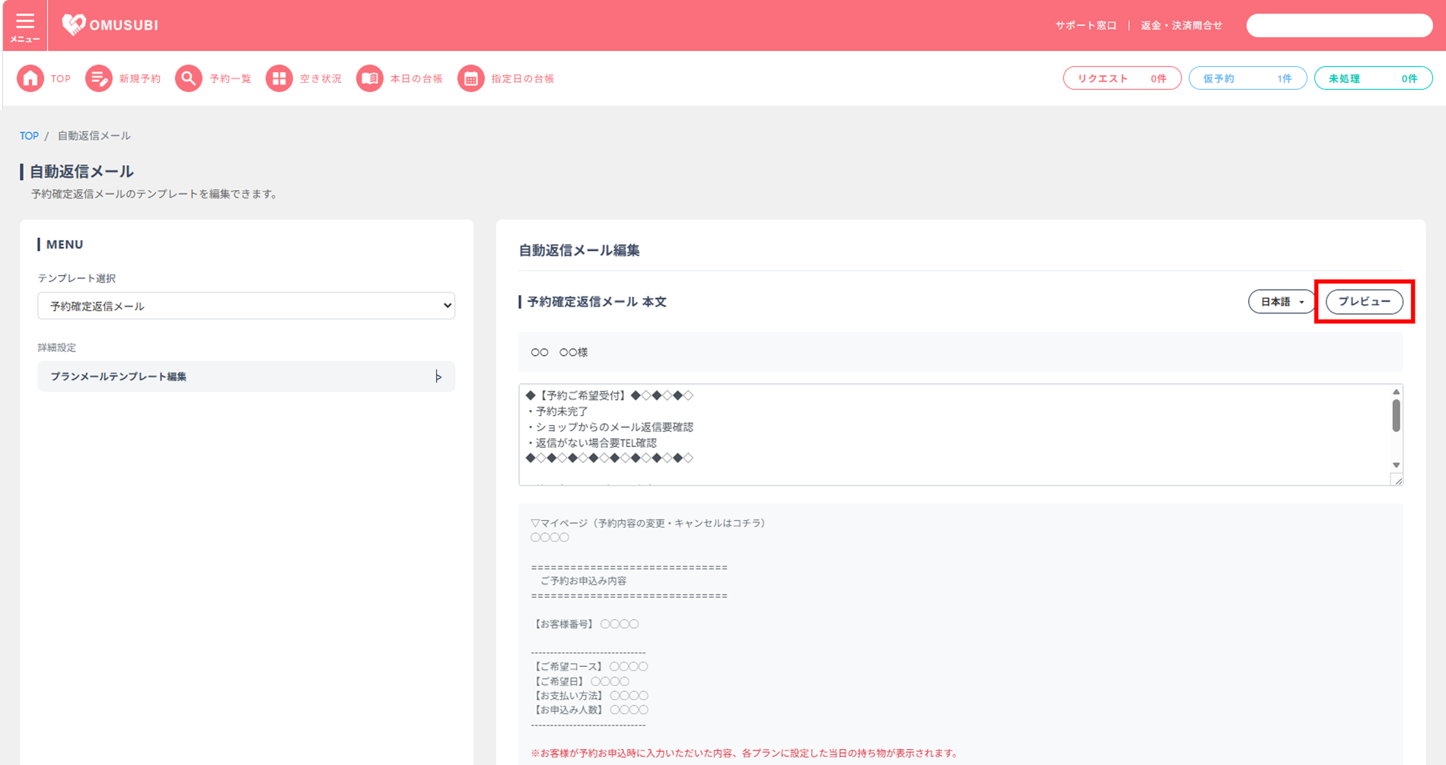1446x765 pixels.
Task: Click red ※お客様が予約 note
Action: click(744, 754)
